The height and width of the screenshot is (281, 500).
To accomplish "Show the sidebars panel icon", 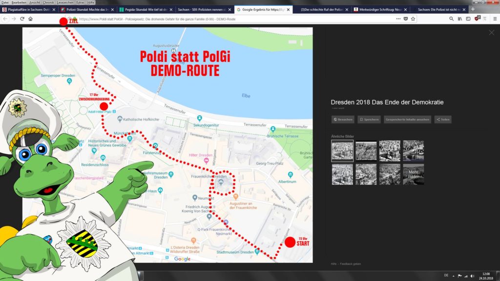I will pyautogui.click(x=468, y=19).
